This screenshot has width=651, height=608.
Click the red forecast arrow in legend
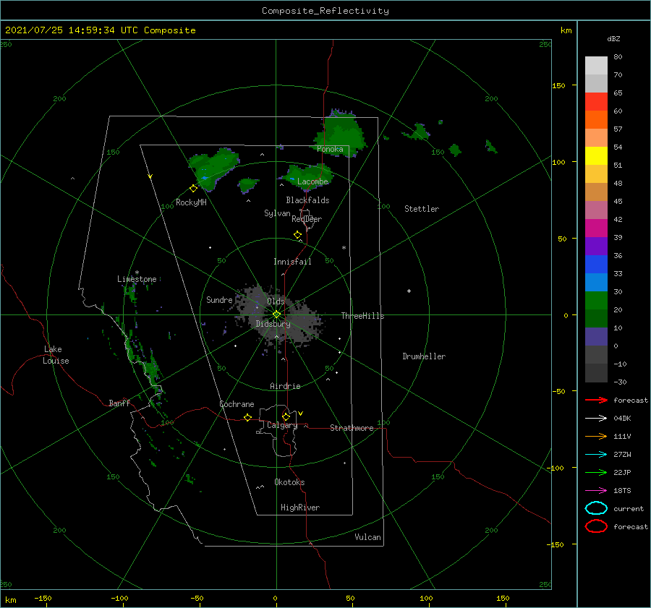596,400
